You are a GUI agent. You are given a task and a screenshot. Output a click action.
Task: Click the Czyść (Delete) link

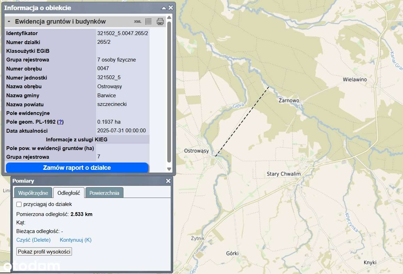pyautogui.click(x=33, y=240)
